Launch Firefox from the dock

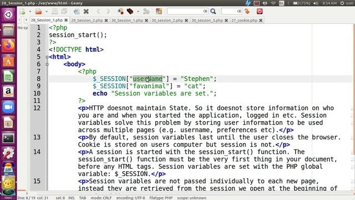(x=8, y=46)
